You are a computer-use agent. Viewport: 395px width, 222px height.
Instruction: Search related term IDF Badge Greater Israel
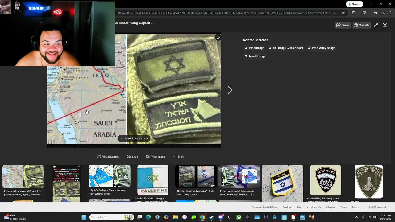click(x=286, y=48)
